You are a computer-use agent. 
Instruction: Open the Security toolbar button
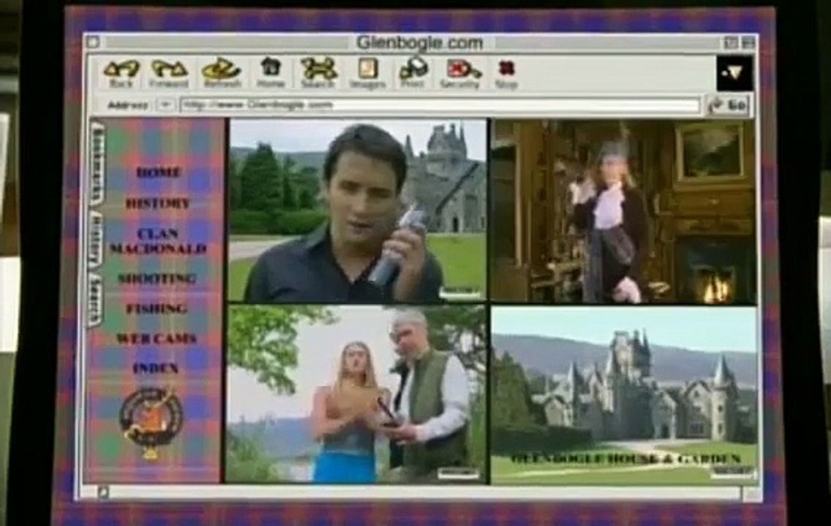pos(460,74)
